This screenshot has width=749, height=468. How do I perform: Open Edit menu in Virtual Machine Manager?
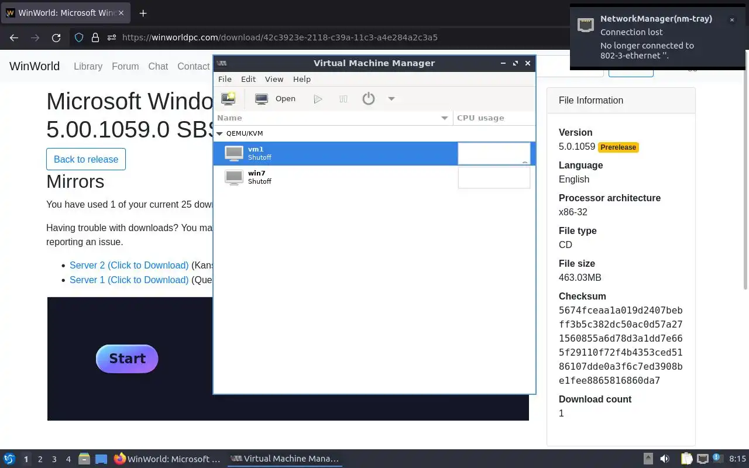248,79
